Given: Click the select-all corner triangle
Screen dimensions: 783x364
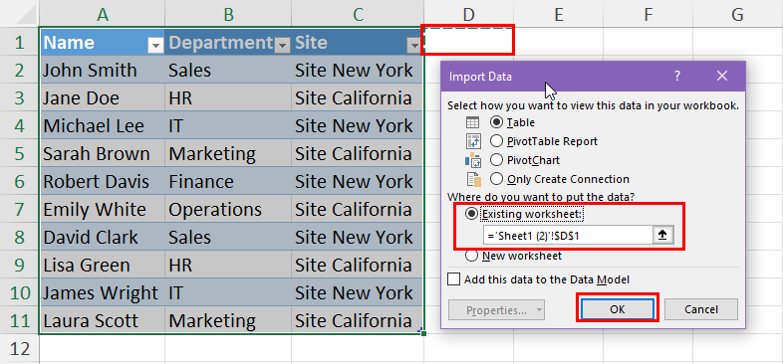Looking at the screenshot, I should click(27, 15).
